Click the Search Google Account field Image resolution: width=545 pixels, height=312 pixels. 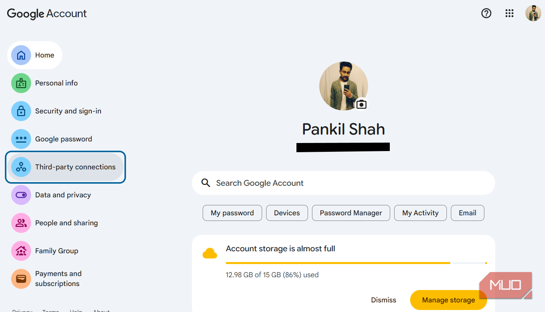[x=344, y=183]
